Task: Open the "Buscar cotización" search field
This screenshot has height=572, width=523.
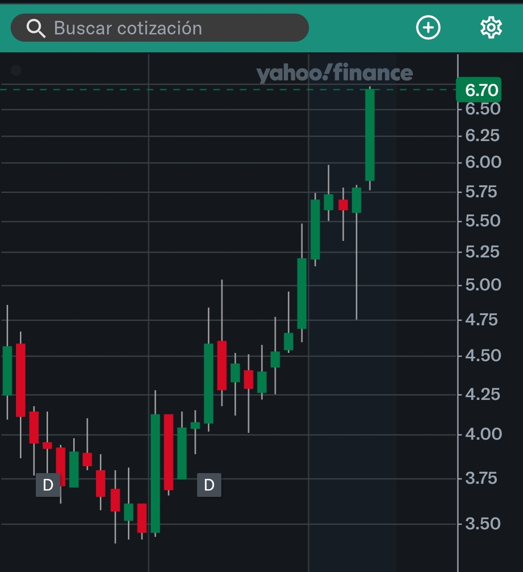Action: (160, 28)
